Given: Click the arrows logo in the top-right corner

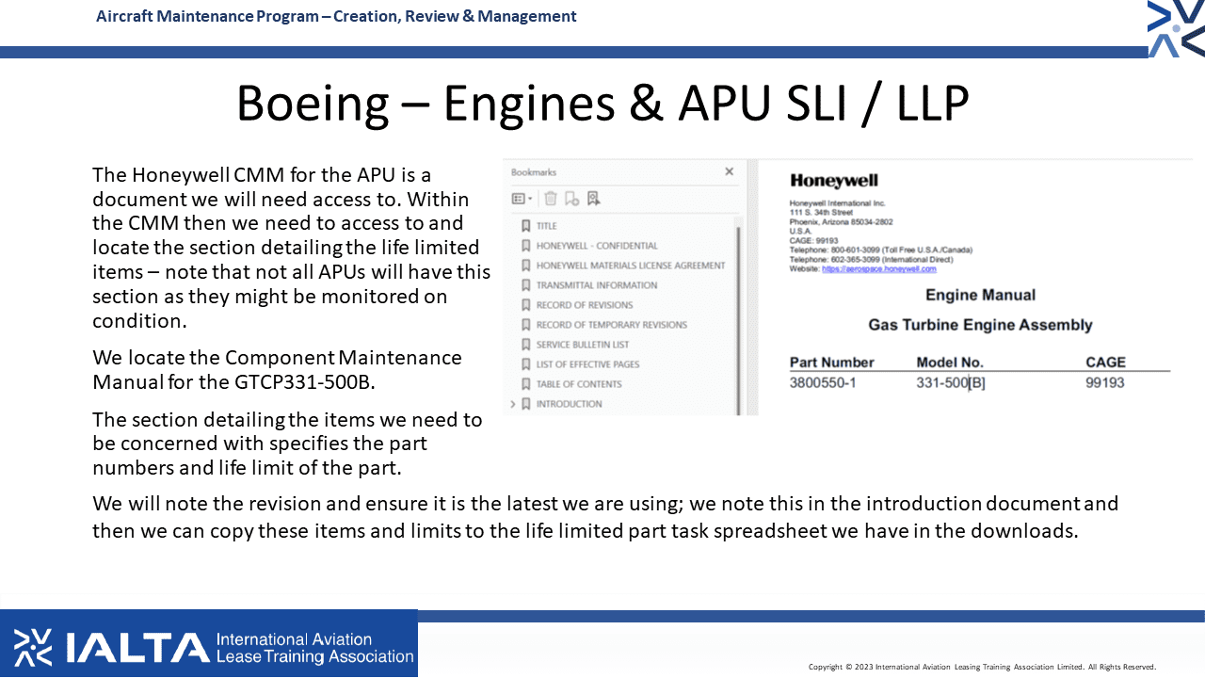Looking at the screenshot, I should pos(1176,29).
